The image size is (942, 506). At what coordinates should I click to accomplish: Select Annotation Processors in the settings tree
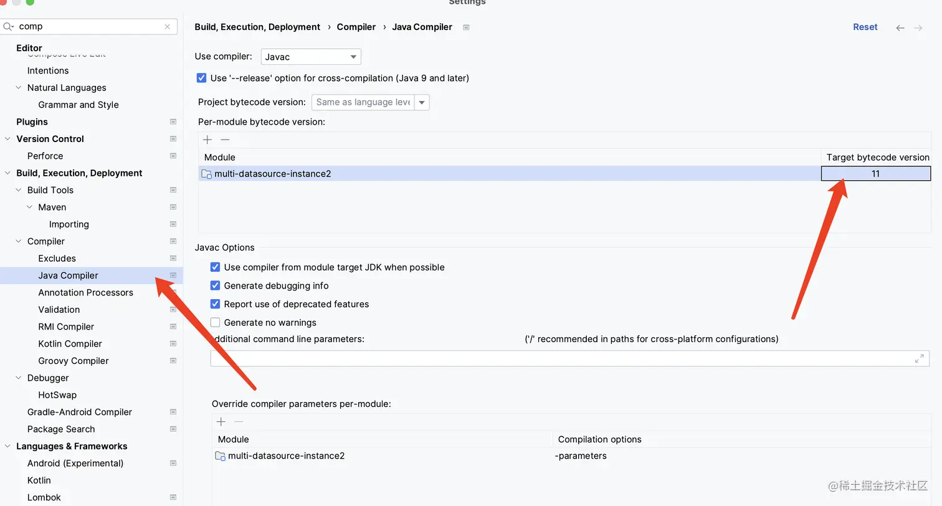(x=85, y=292)
